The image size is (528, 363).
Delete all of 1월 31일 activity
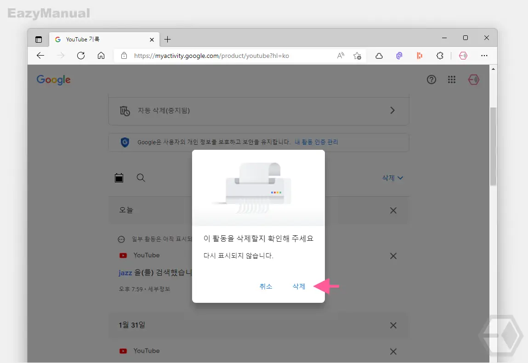pos(393,325)
